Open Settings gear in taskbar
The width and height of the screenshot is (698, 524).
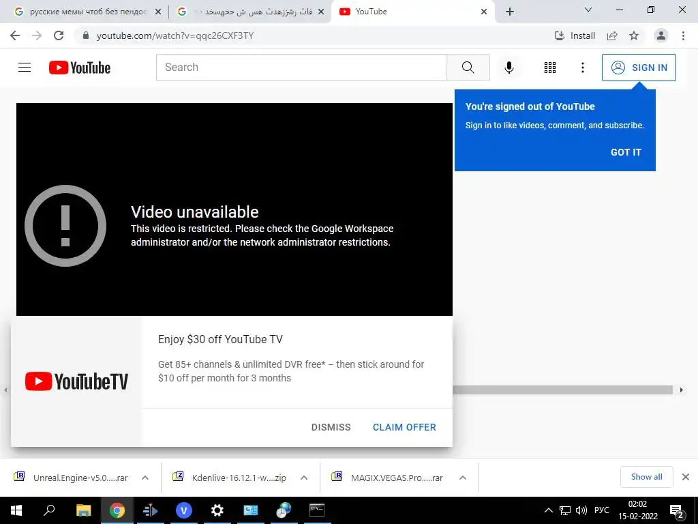217,510
